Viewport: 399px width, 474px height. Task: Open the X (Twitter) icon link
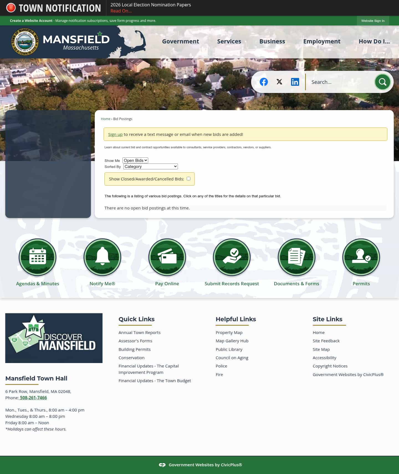pos(279,82)
